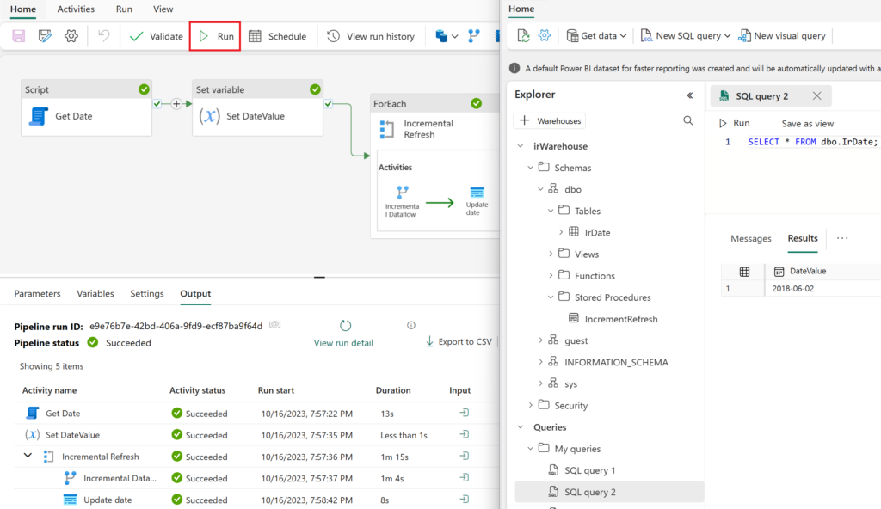Collapse the Incremental Refresh activity row
This screenshot has height=509, width=881.
pyautogui.click(x=28, y=457)
